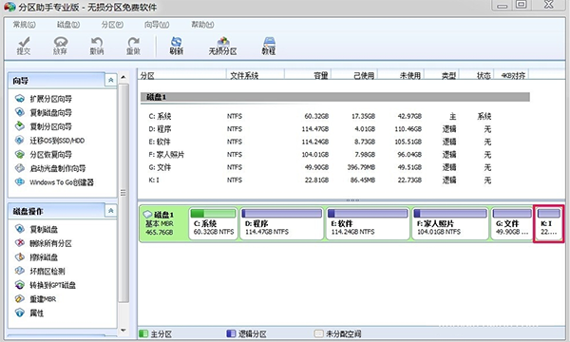Sort by the 已使用 column header
The height and width of the screenshot is (342, 570).
pyautogui.click(x=354, y=75)
